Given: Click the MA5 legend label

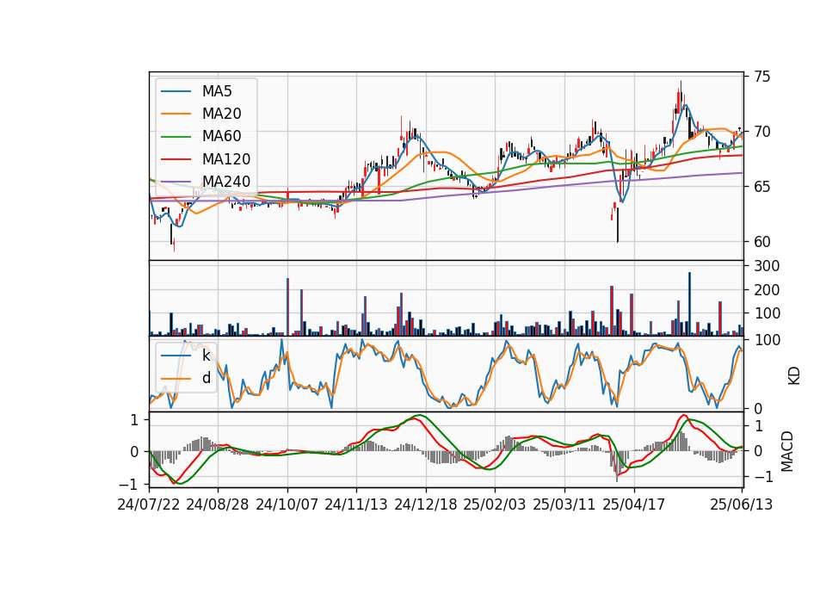Looking at the screenshot, I should (x=217, y=91).
